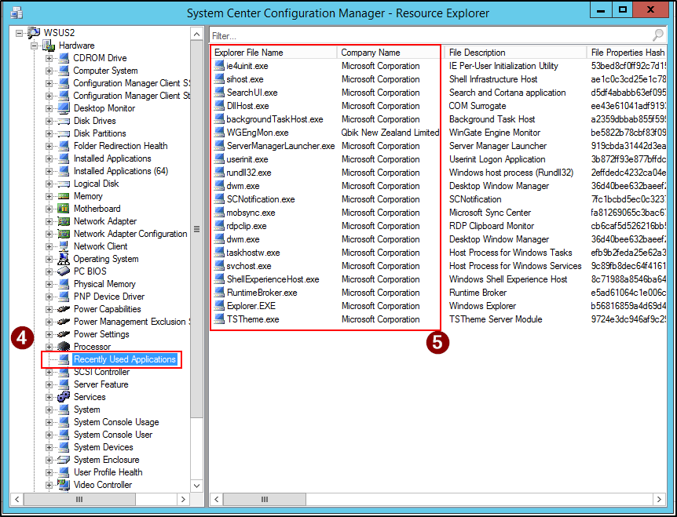This screenshot has height=517, width=677.
Task: Click the WSUS2 computer icon
Action: coord(34,32)
